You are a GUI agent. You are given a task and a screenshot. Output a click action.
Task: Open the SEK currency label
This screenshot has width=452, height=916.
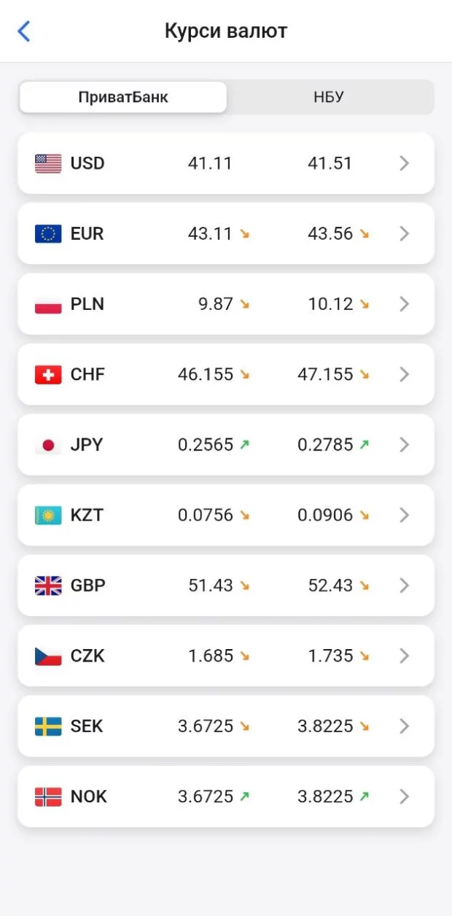[87, 726]
